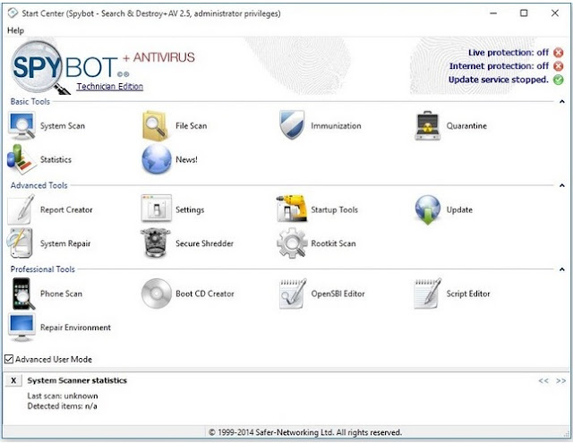Go to previous statistics panel

(543, 381)
